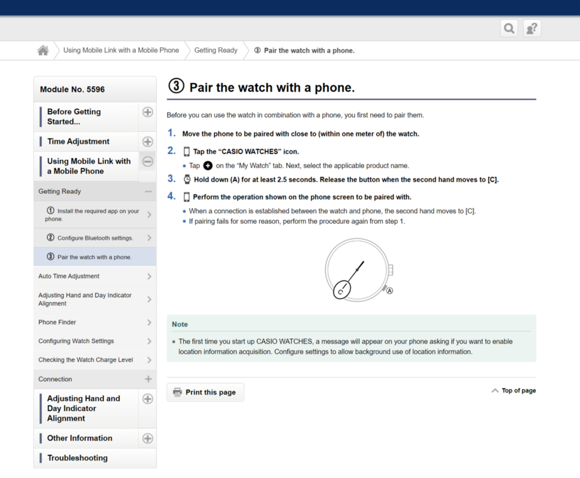Open Checking the Watch Charge Level

(94, 360)
